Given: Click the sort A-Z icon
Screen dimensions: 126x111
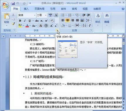Looking at the screenshot, I should [84, 26].
